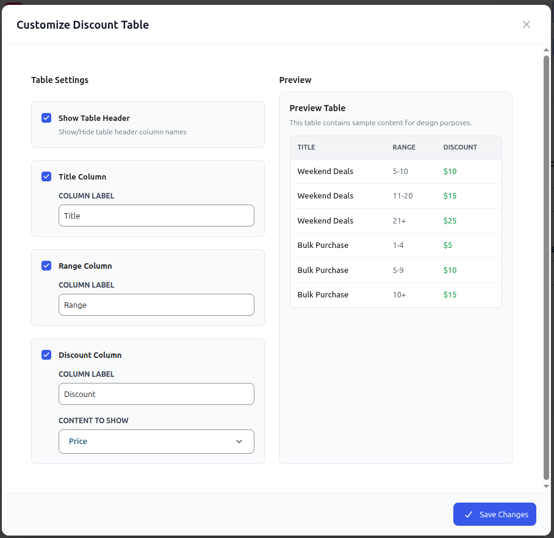Click the scrollbar down arrow
The width and height of the screenshot is (554, 538).
(545, 485)
